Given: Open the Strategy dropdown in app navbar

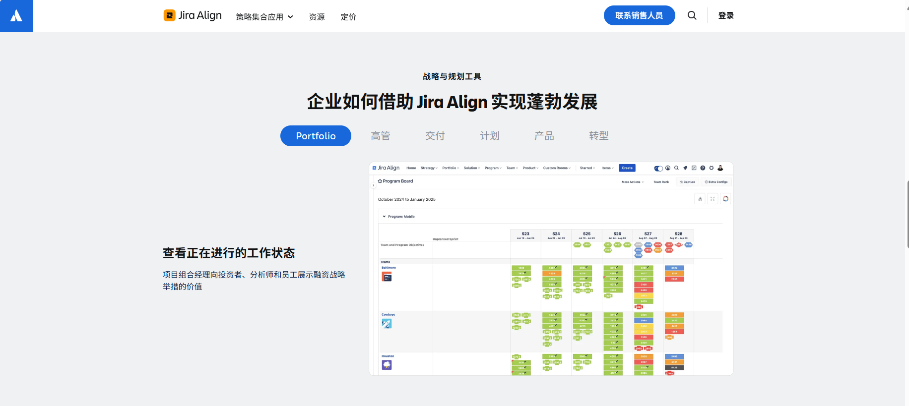Looking at the screenshot, I should pyautogui.click(x=429, y=168).
